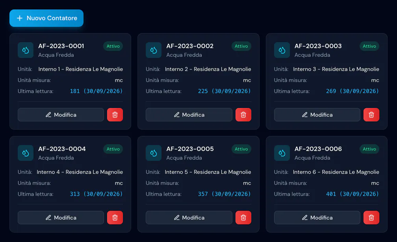Delete meter AF-2023-0001 with trash icon

(115, 115)
